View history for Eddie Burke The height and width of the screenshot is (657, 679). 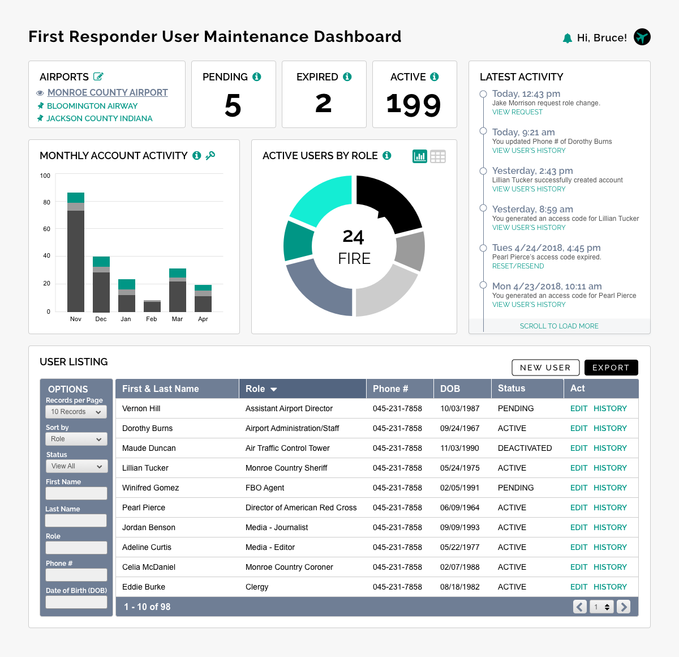(x=610, y=587)
